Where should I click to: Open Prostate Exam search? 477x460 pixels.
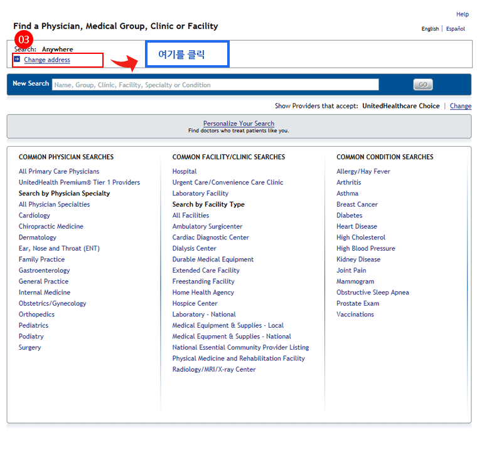click(358, 303)
